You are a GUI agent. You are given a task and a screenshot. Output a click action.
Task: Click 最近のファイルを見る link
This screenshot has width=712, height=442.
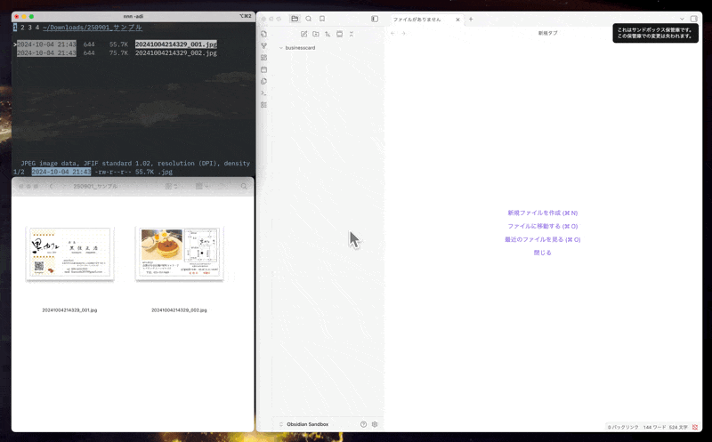[543, 239]
